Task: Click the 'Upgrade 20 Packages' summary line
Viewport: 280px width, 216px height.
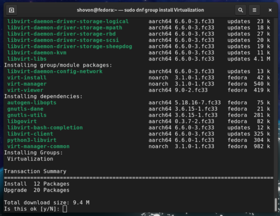Action: coord(36,190)
